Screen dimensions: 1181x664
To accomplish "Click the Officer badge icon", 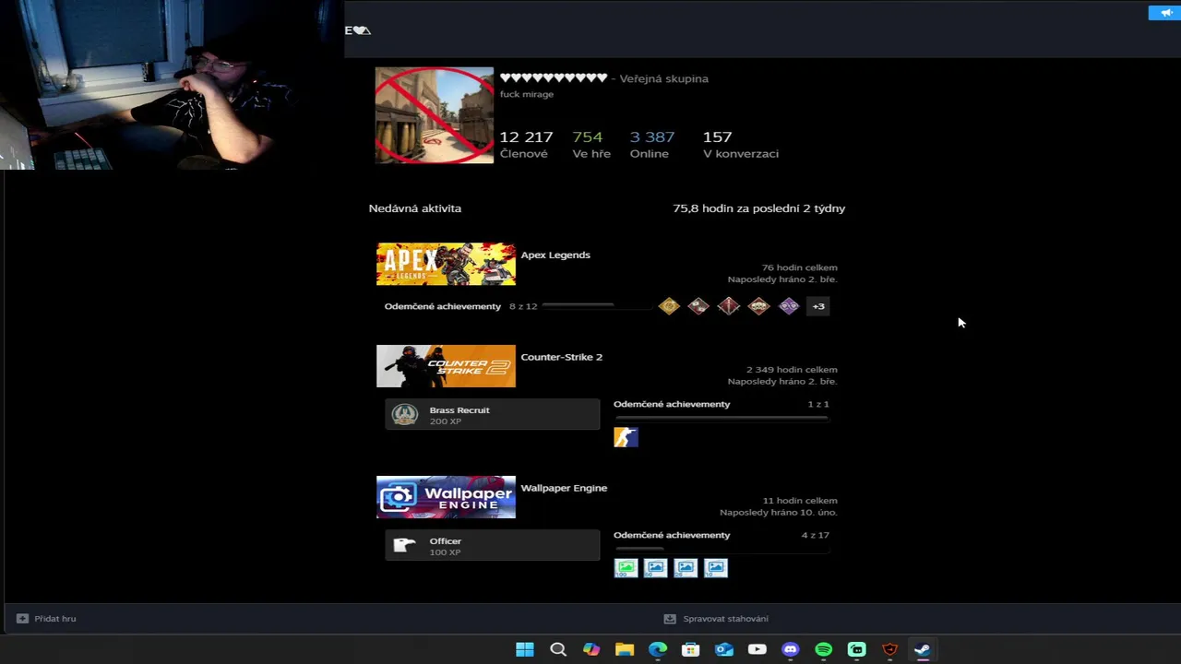I will (404, 546).
